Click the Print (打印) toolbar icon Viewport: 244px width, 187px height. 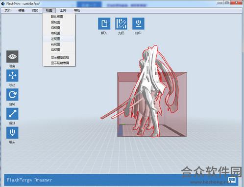tap(138, 23)
